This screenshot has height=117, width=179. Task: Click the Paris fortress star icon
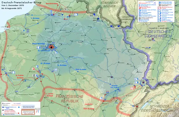click(51, 47)
